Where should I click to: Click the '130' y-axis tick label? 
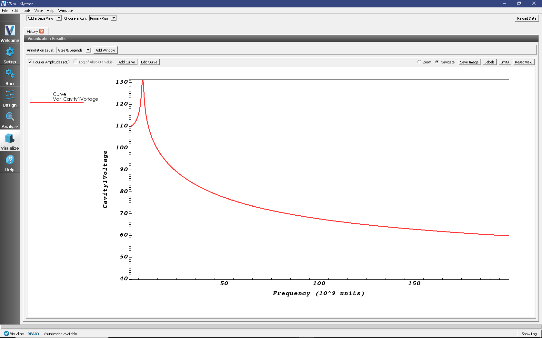(122, 82)
